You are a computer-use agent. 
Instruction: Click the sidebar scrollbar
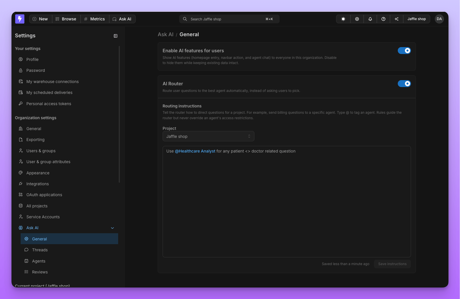(119, 114)
